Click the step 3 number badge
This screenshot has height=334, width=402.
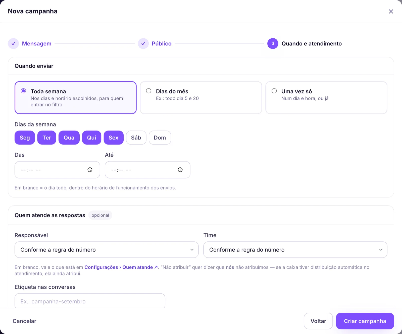point(273,44)
